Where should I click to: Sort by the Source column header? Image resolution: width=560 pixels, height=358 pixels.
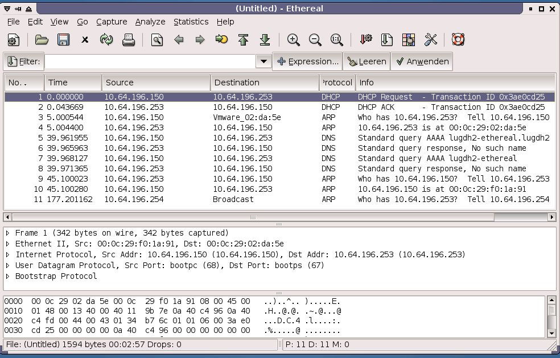(x=156, y=83)
